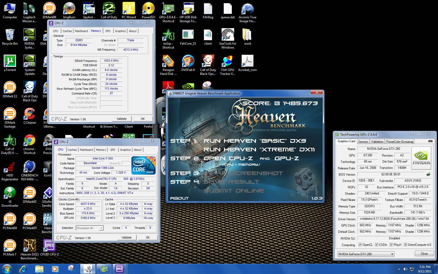Open Windows Explorer taskbar folder
This screenshot has width=438, height=274.
click(39, 269)
